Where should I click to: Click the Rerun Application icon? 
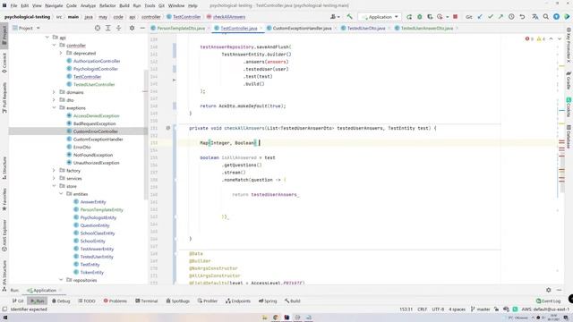(x=409, y=17)
